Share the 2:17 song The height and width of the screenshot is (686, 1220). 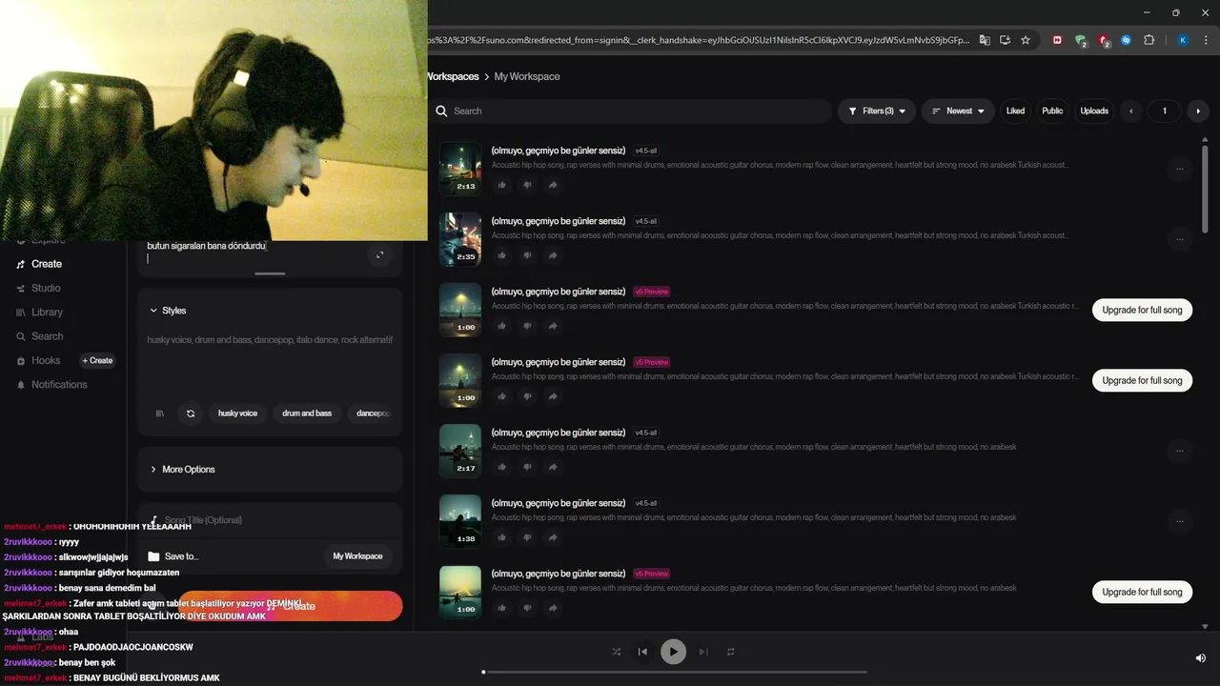[552, 467]
